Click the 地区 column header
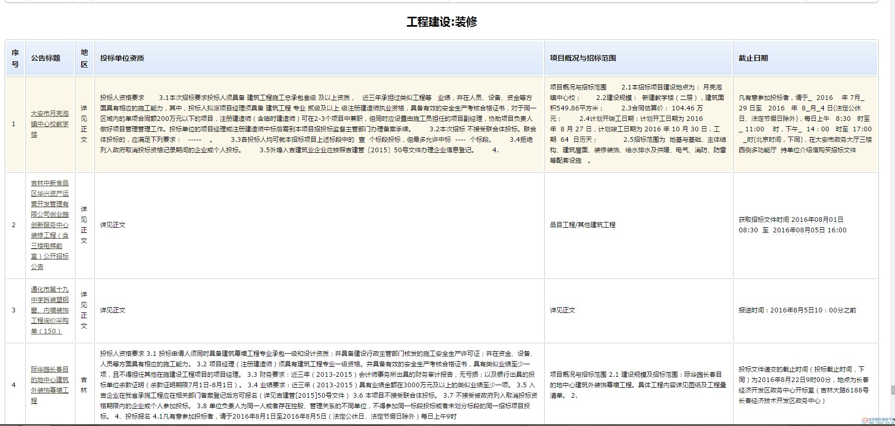The width and height of the screenshot is (895, 426). click(x=84, y=58)
